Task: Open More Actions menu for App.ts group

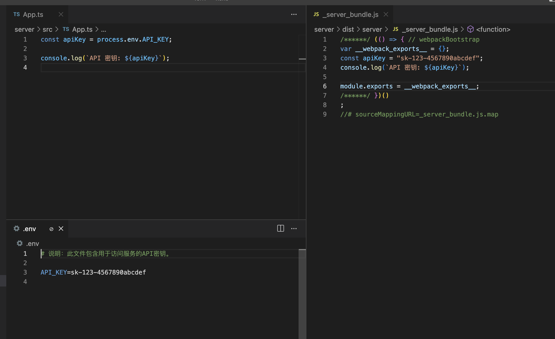Action: click(x=294, y=15)
